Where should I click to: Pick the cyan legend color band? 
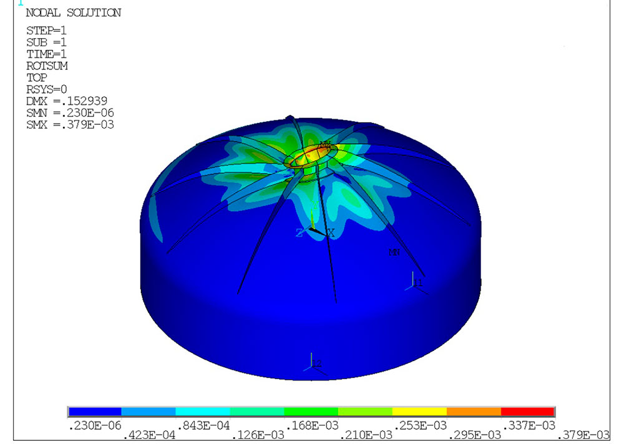coord(203,412)
